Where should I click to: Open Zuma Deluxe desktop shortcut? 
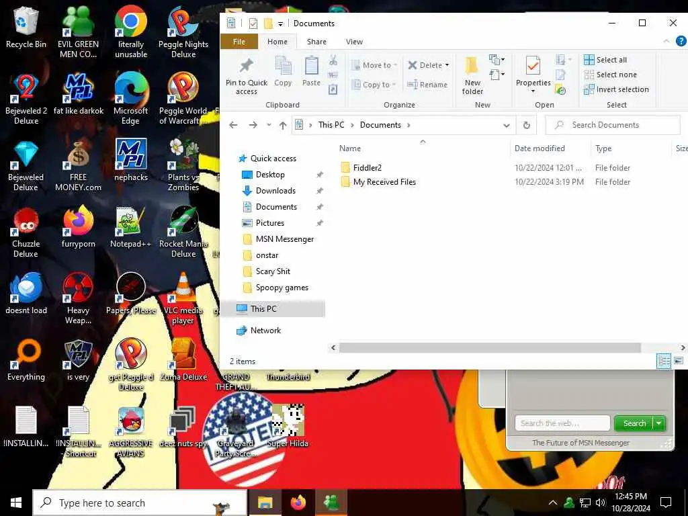183,360
